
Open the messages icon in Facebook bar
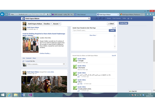(x=100, y=18)
